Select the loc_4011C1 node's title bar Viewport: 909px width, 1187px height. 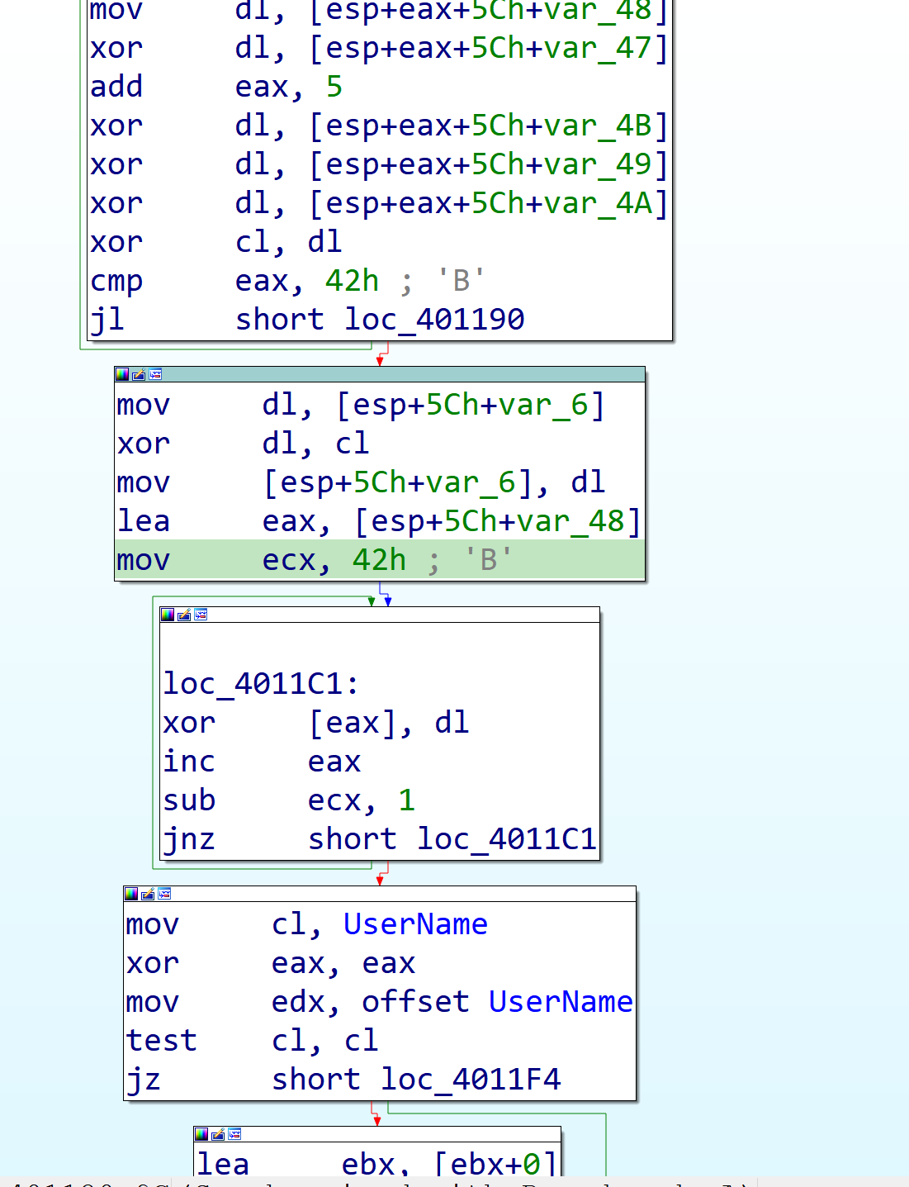pos(380,615)
